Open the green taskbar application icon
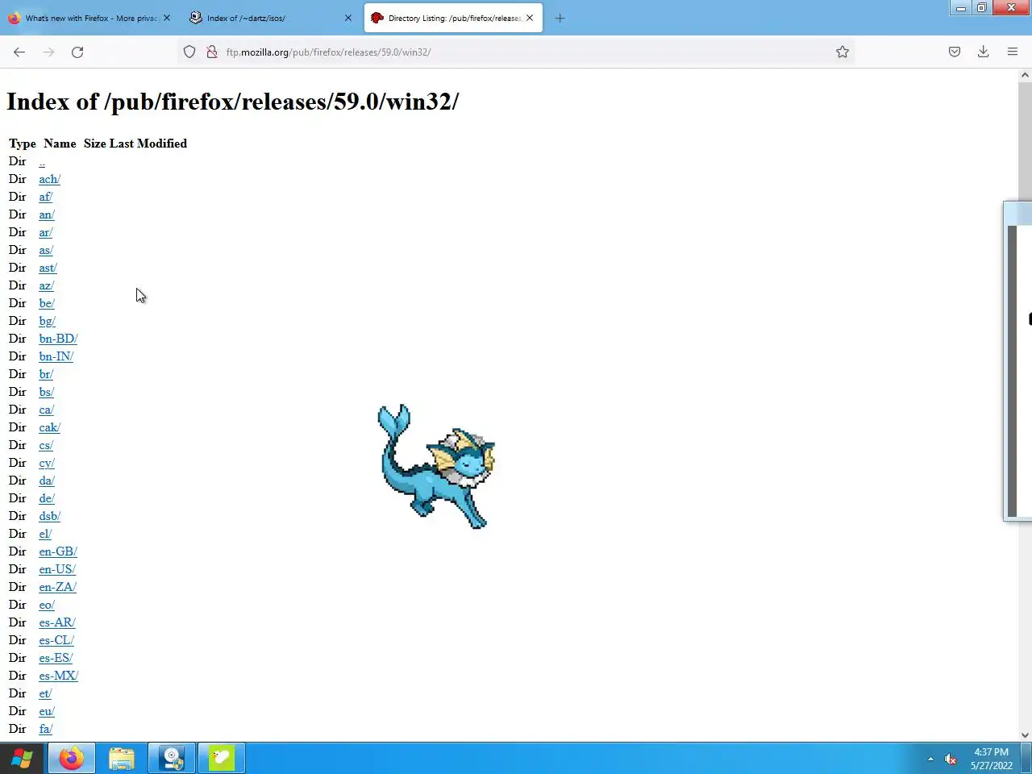Screen dimensions: 1032x774 pyautogui.click(x=222, y=759)
